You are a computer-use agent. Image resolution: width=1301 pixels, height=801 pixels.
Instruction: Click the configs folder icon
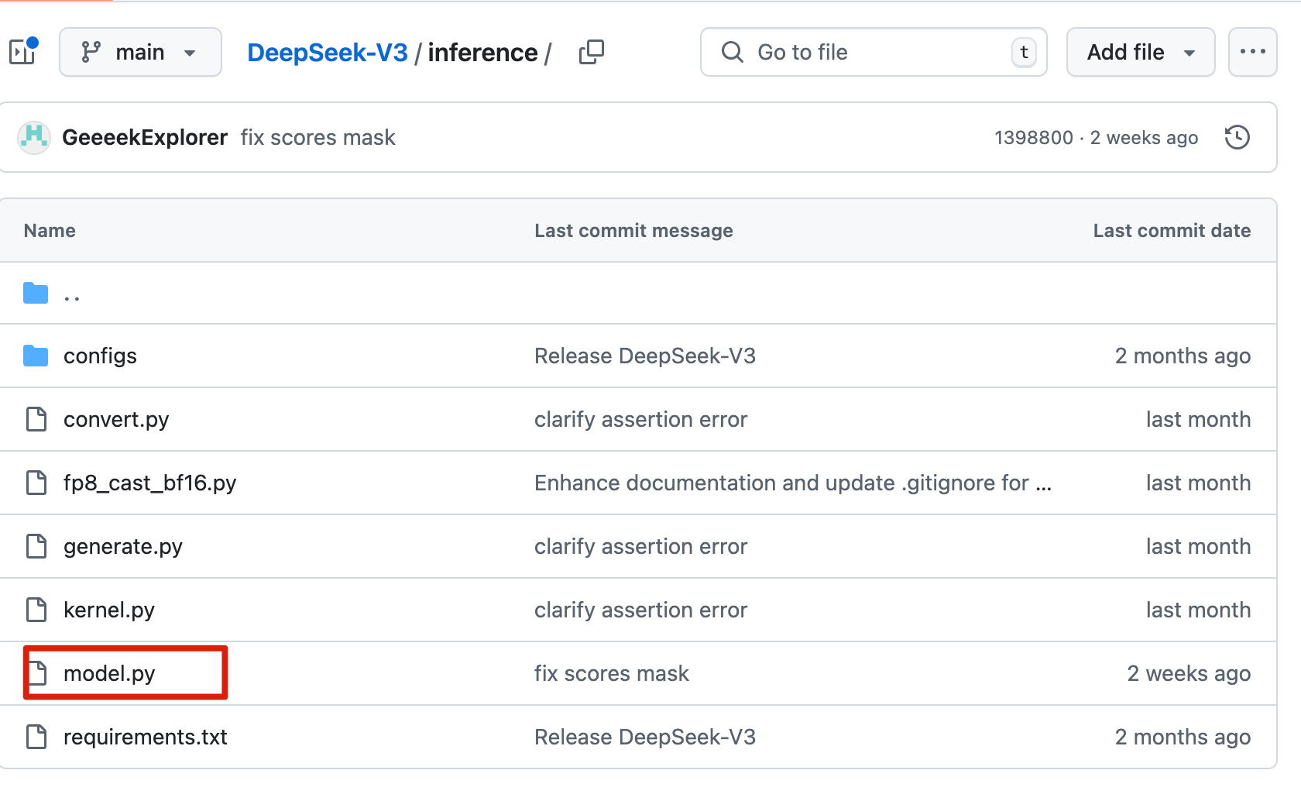36,356
